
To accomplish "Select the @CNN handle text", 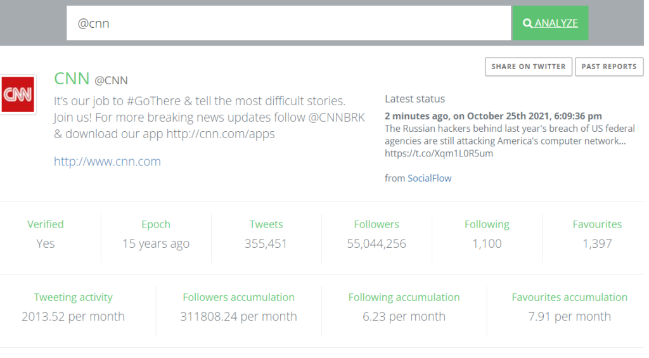I will [x=112, y=80].
